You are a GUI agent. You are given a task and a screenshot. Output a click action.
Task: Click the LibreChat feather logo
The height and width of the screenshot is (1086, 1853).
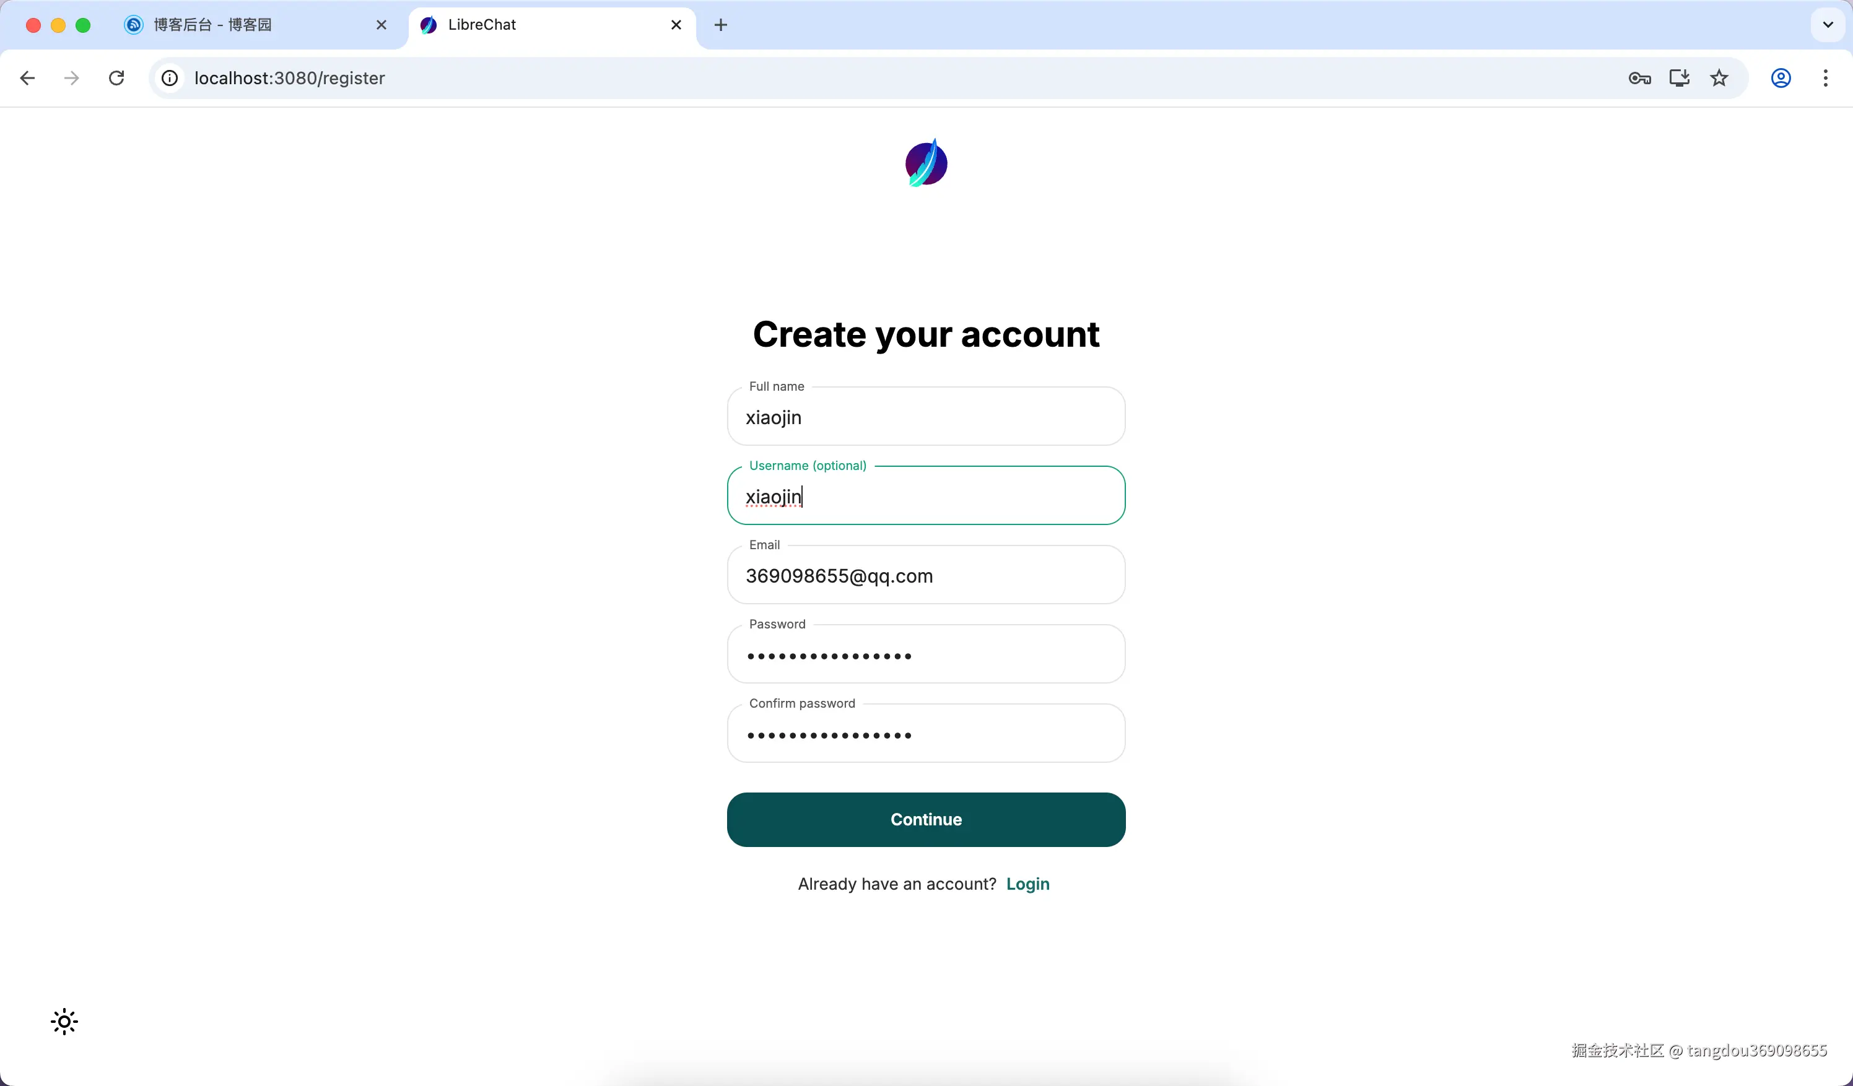coord(926,162)
